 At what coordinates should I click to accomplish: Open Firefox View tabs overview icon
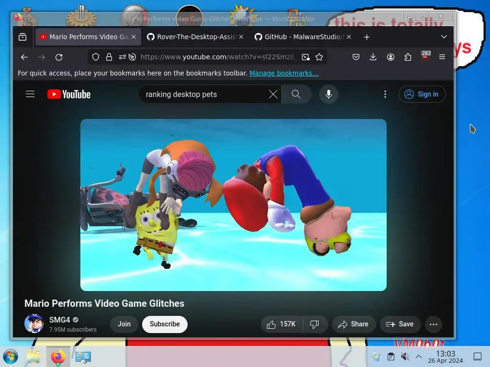22,37
